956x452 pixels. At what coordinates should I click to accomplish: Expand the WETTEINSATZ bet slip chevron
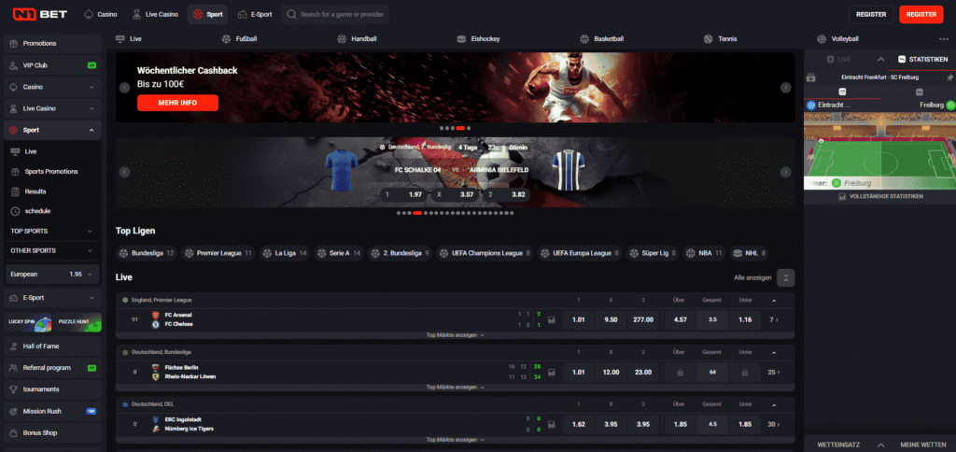pyautogui.click(x=881, y=445)
